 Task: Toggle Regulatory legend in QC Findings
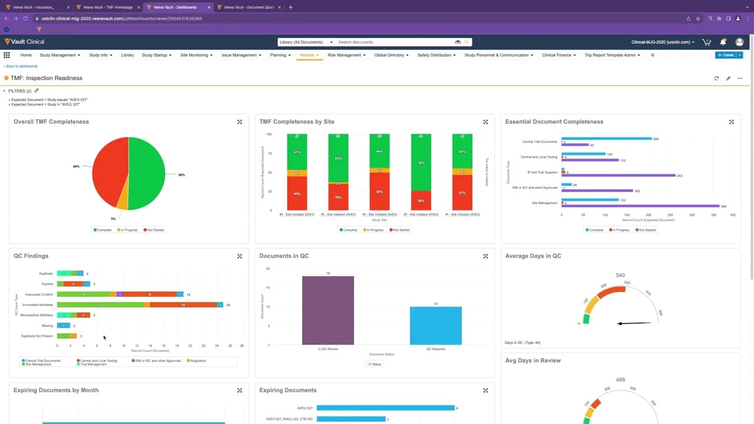click(197, 360)
